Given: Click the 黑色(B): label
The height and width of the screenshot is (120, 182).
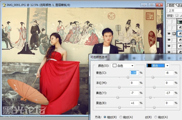Looking at the screenshot, I should coord(101,103).
